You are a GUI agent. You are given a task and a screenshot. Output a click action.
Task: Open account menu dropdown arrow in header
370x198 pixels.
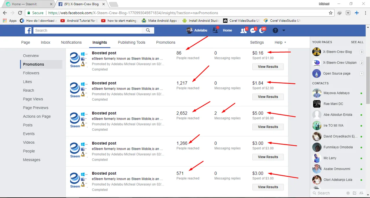click(x=284, y=30)
